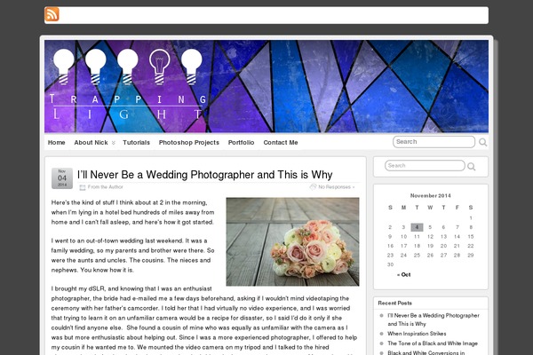
Task: Click the wedding bouquet photo
Action: pyautogui.click(x=292, y=241)
